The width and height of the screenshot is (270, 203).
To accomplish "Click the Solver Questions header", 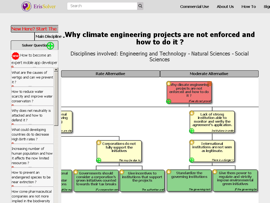I will (x=35, y=45).
